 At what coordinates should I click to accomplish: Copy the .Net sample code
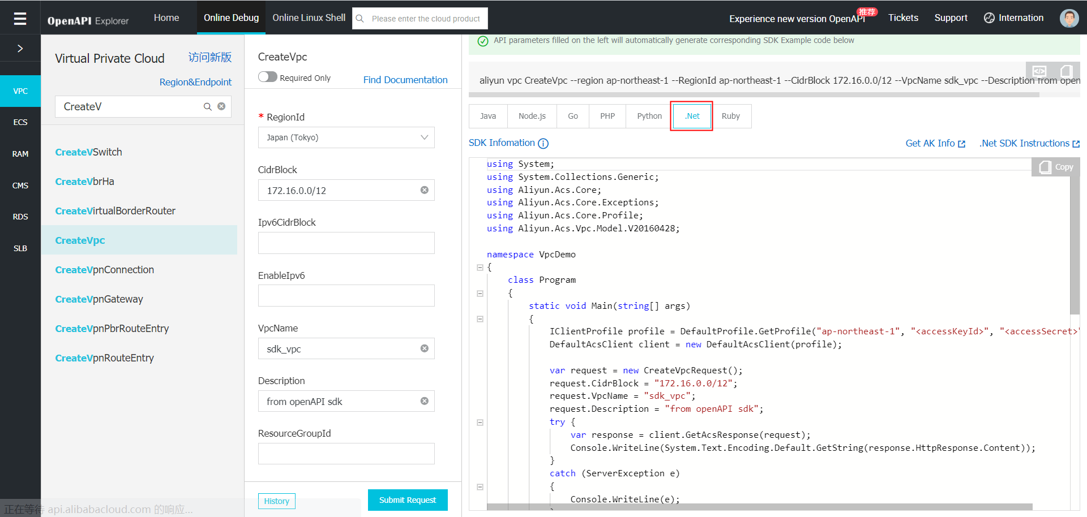[1056, 167]
